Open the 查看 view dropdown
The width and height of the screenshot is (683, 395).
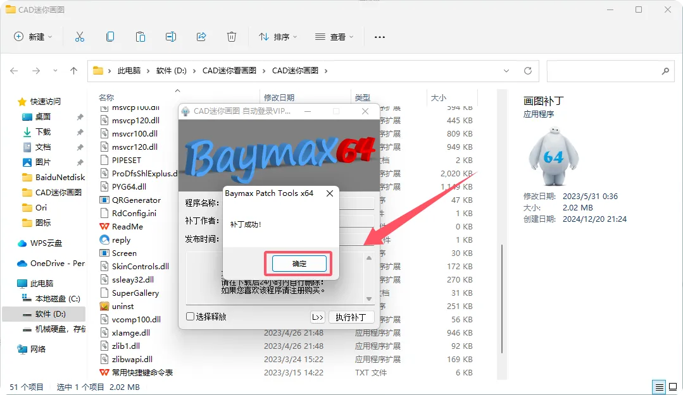[334, 37]
